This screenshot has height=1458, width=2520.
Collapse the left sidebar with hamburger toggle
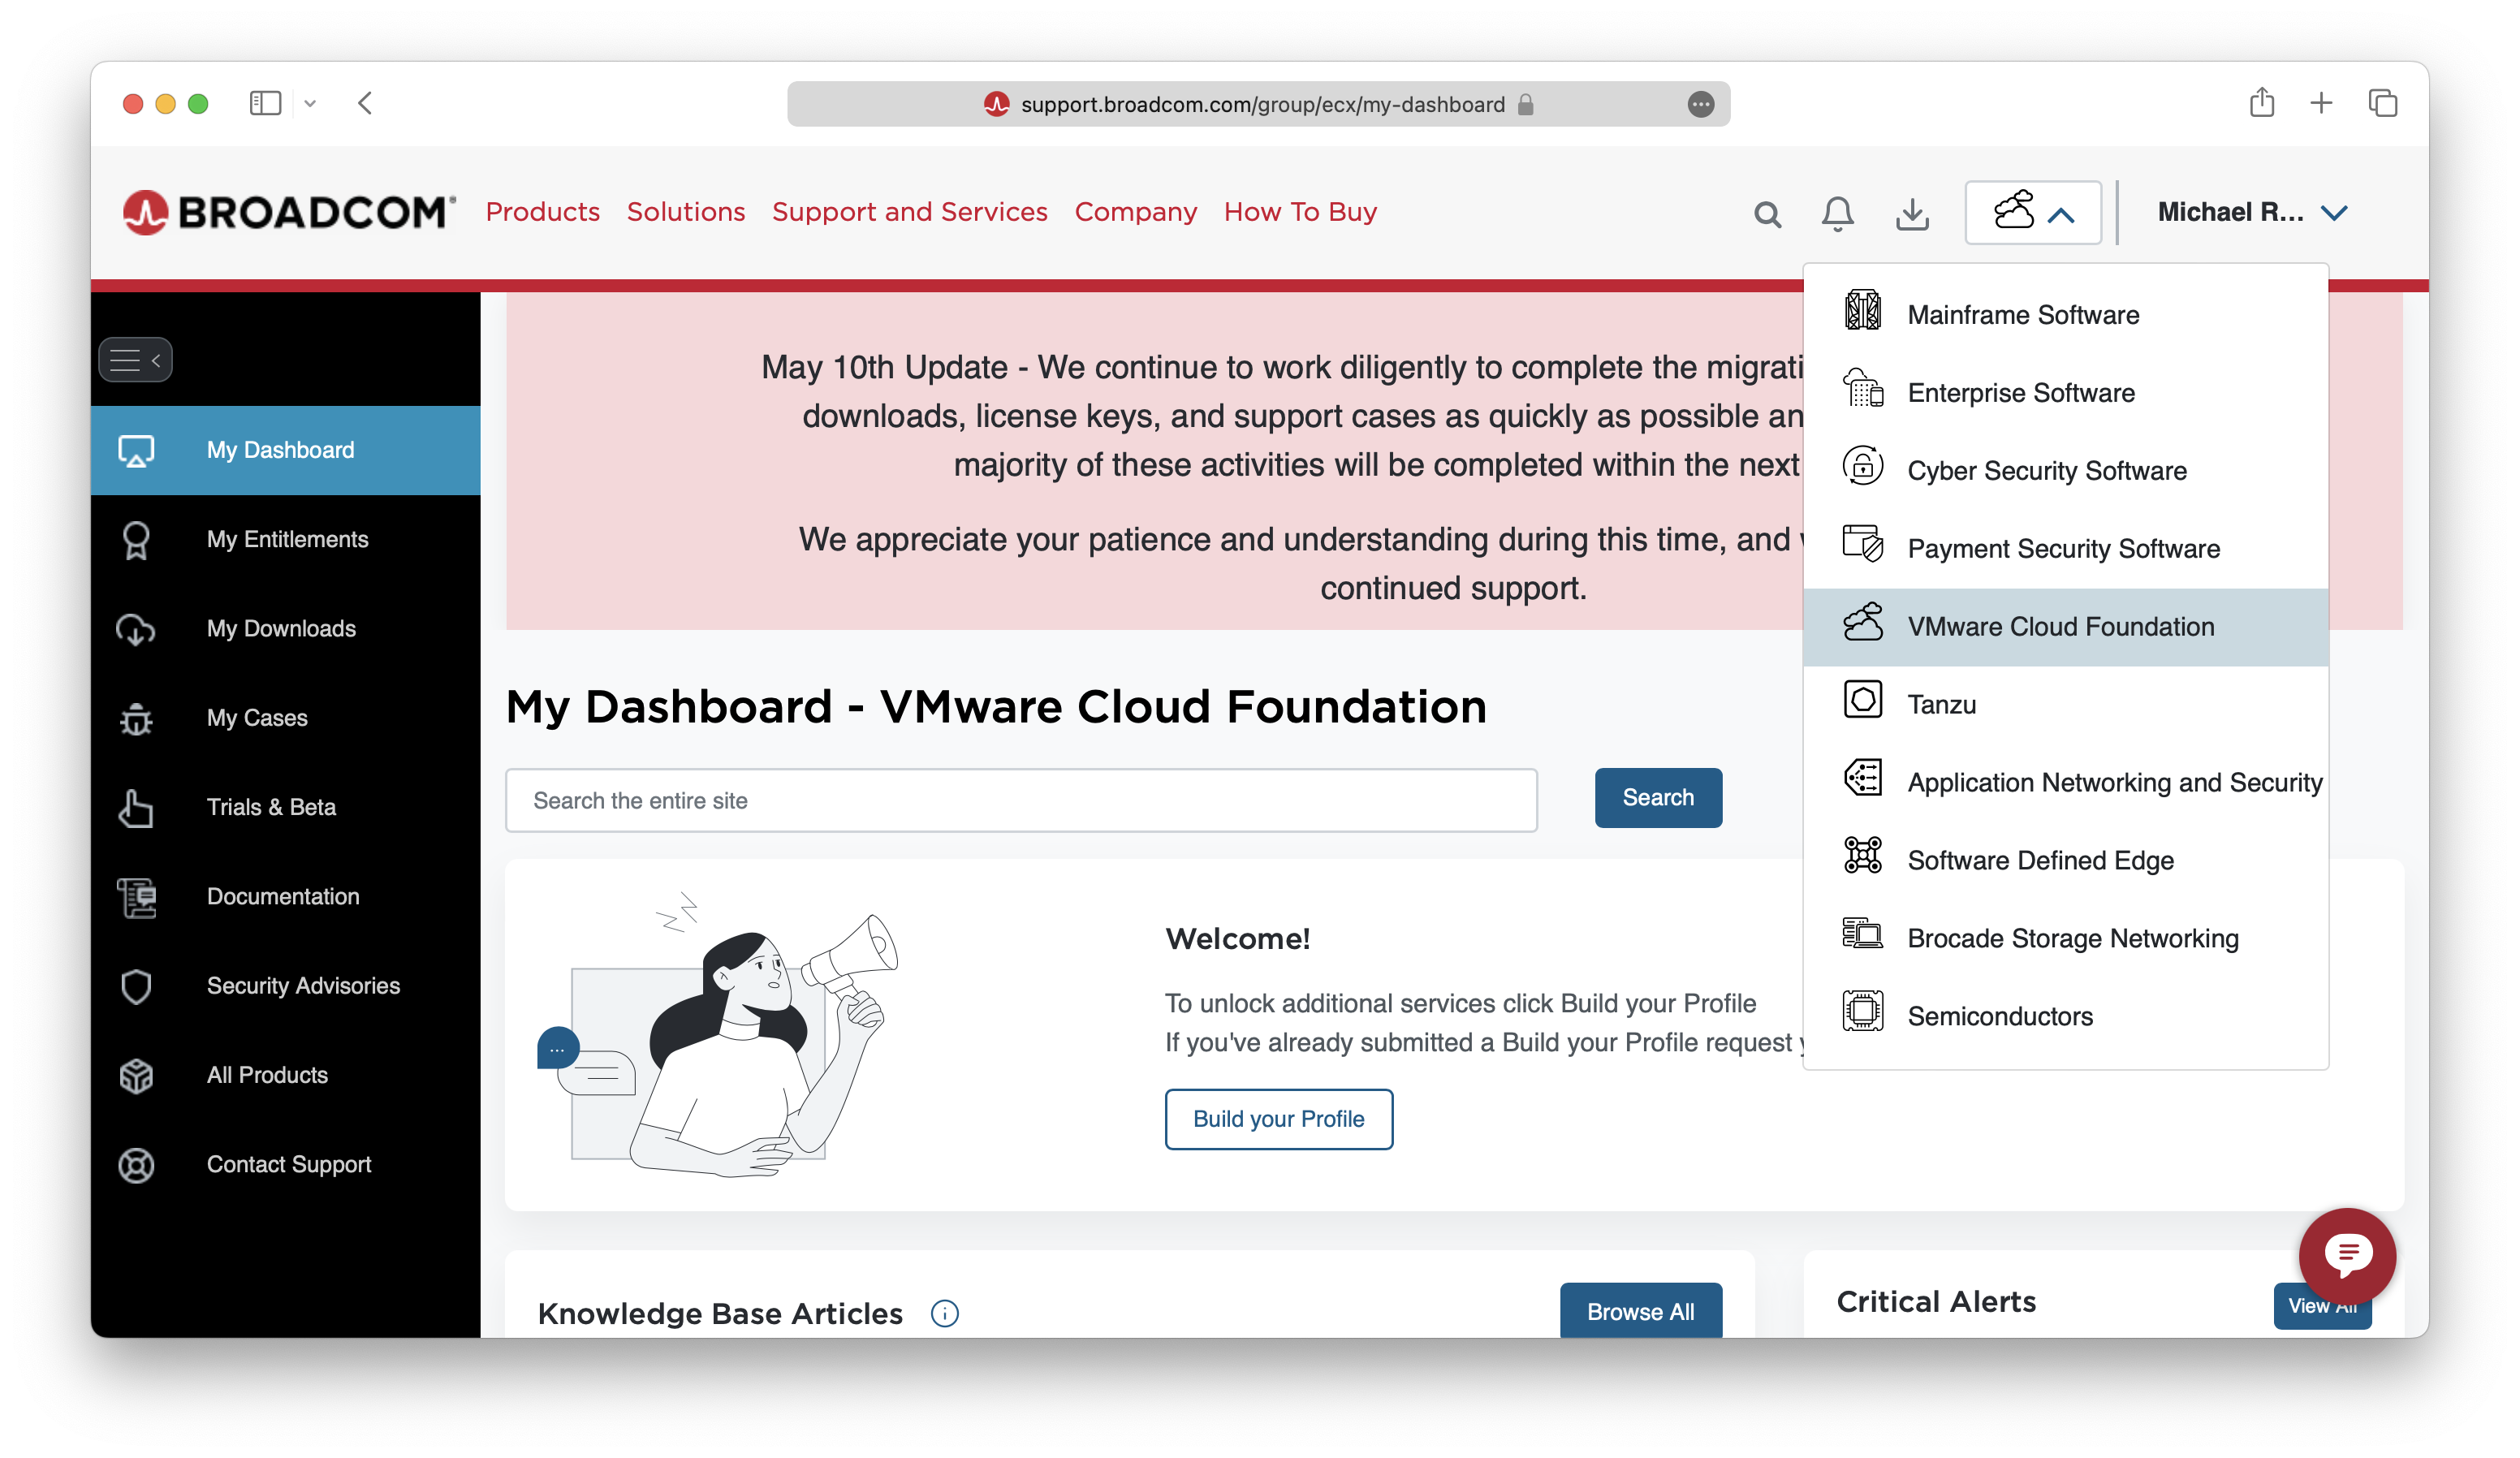coord(136,360)
